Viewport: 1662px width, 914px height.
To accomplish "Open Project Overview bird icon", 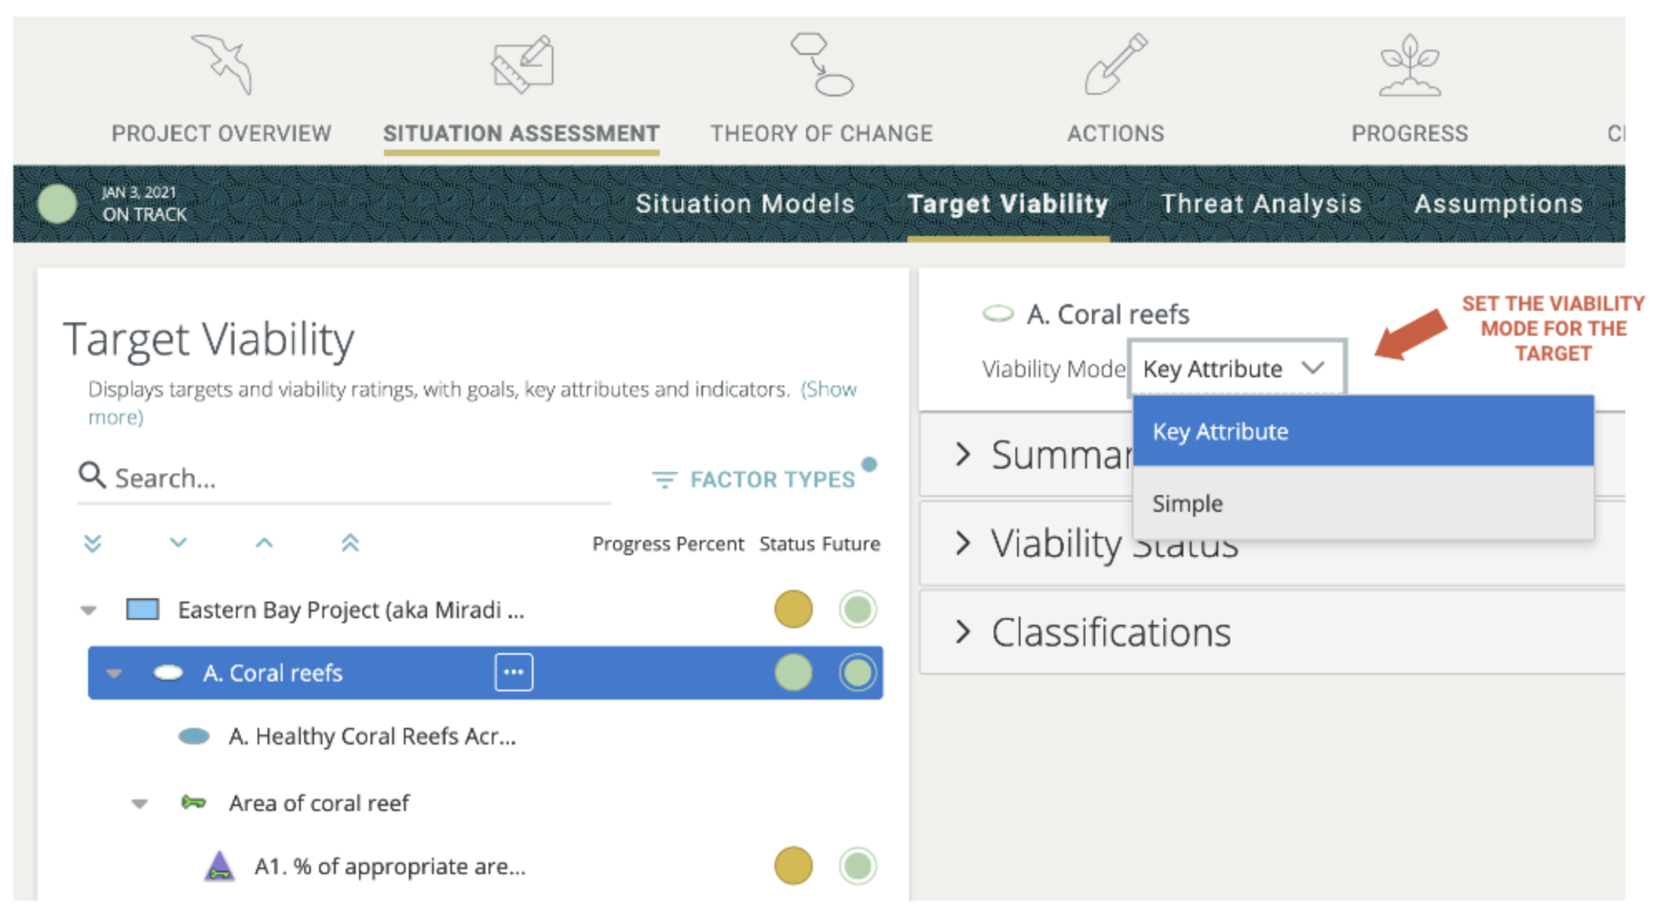I will [x=222, y=64].
